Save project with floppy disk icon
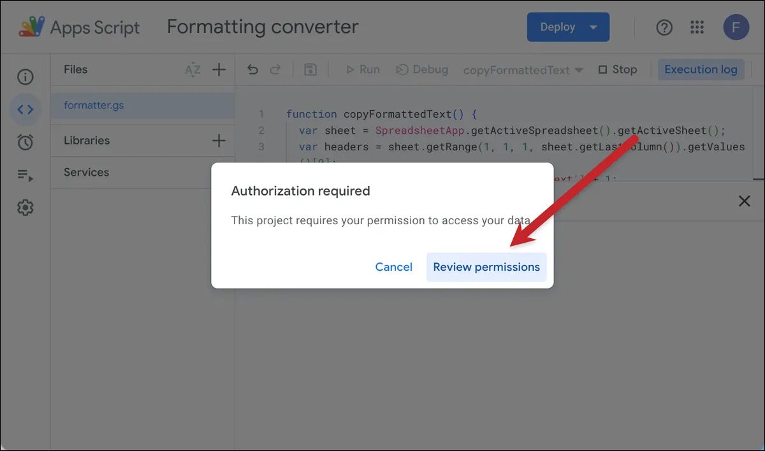 (x=310, y=70)
